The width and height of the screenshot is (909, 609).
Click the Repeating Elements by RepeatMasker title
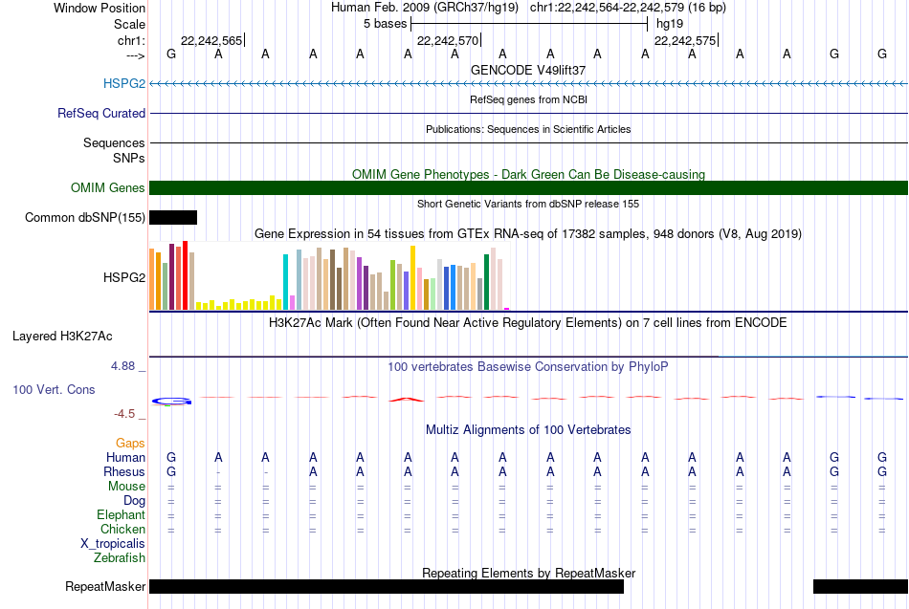point(528,573)
